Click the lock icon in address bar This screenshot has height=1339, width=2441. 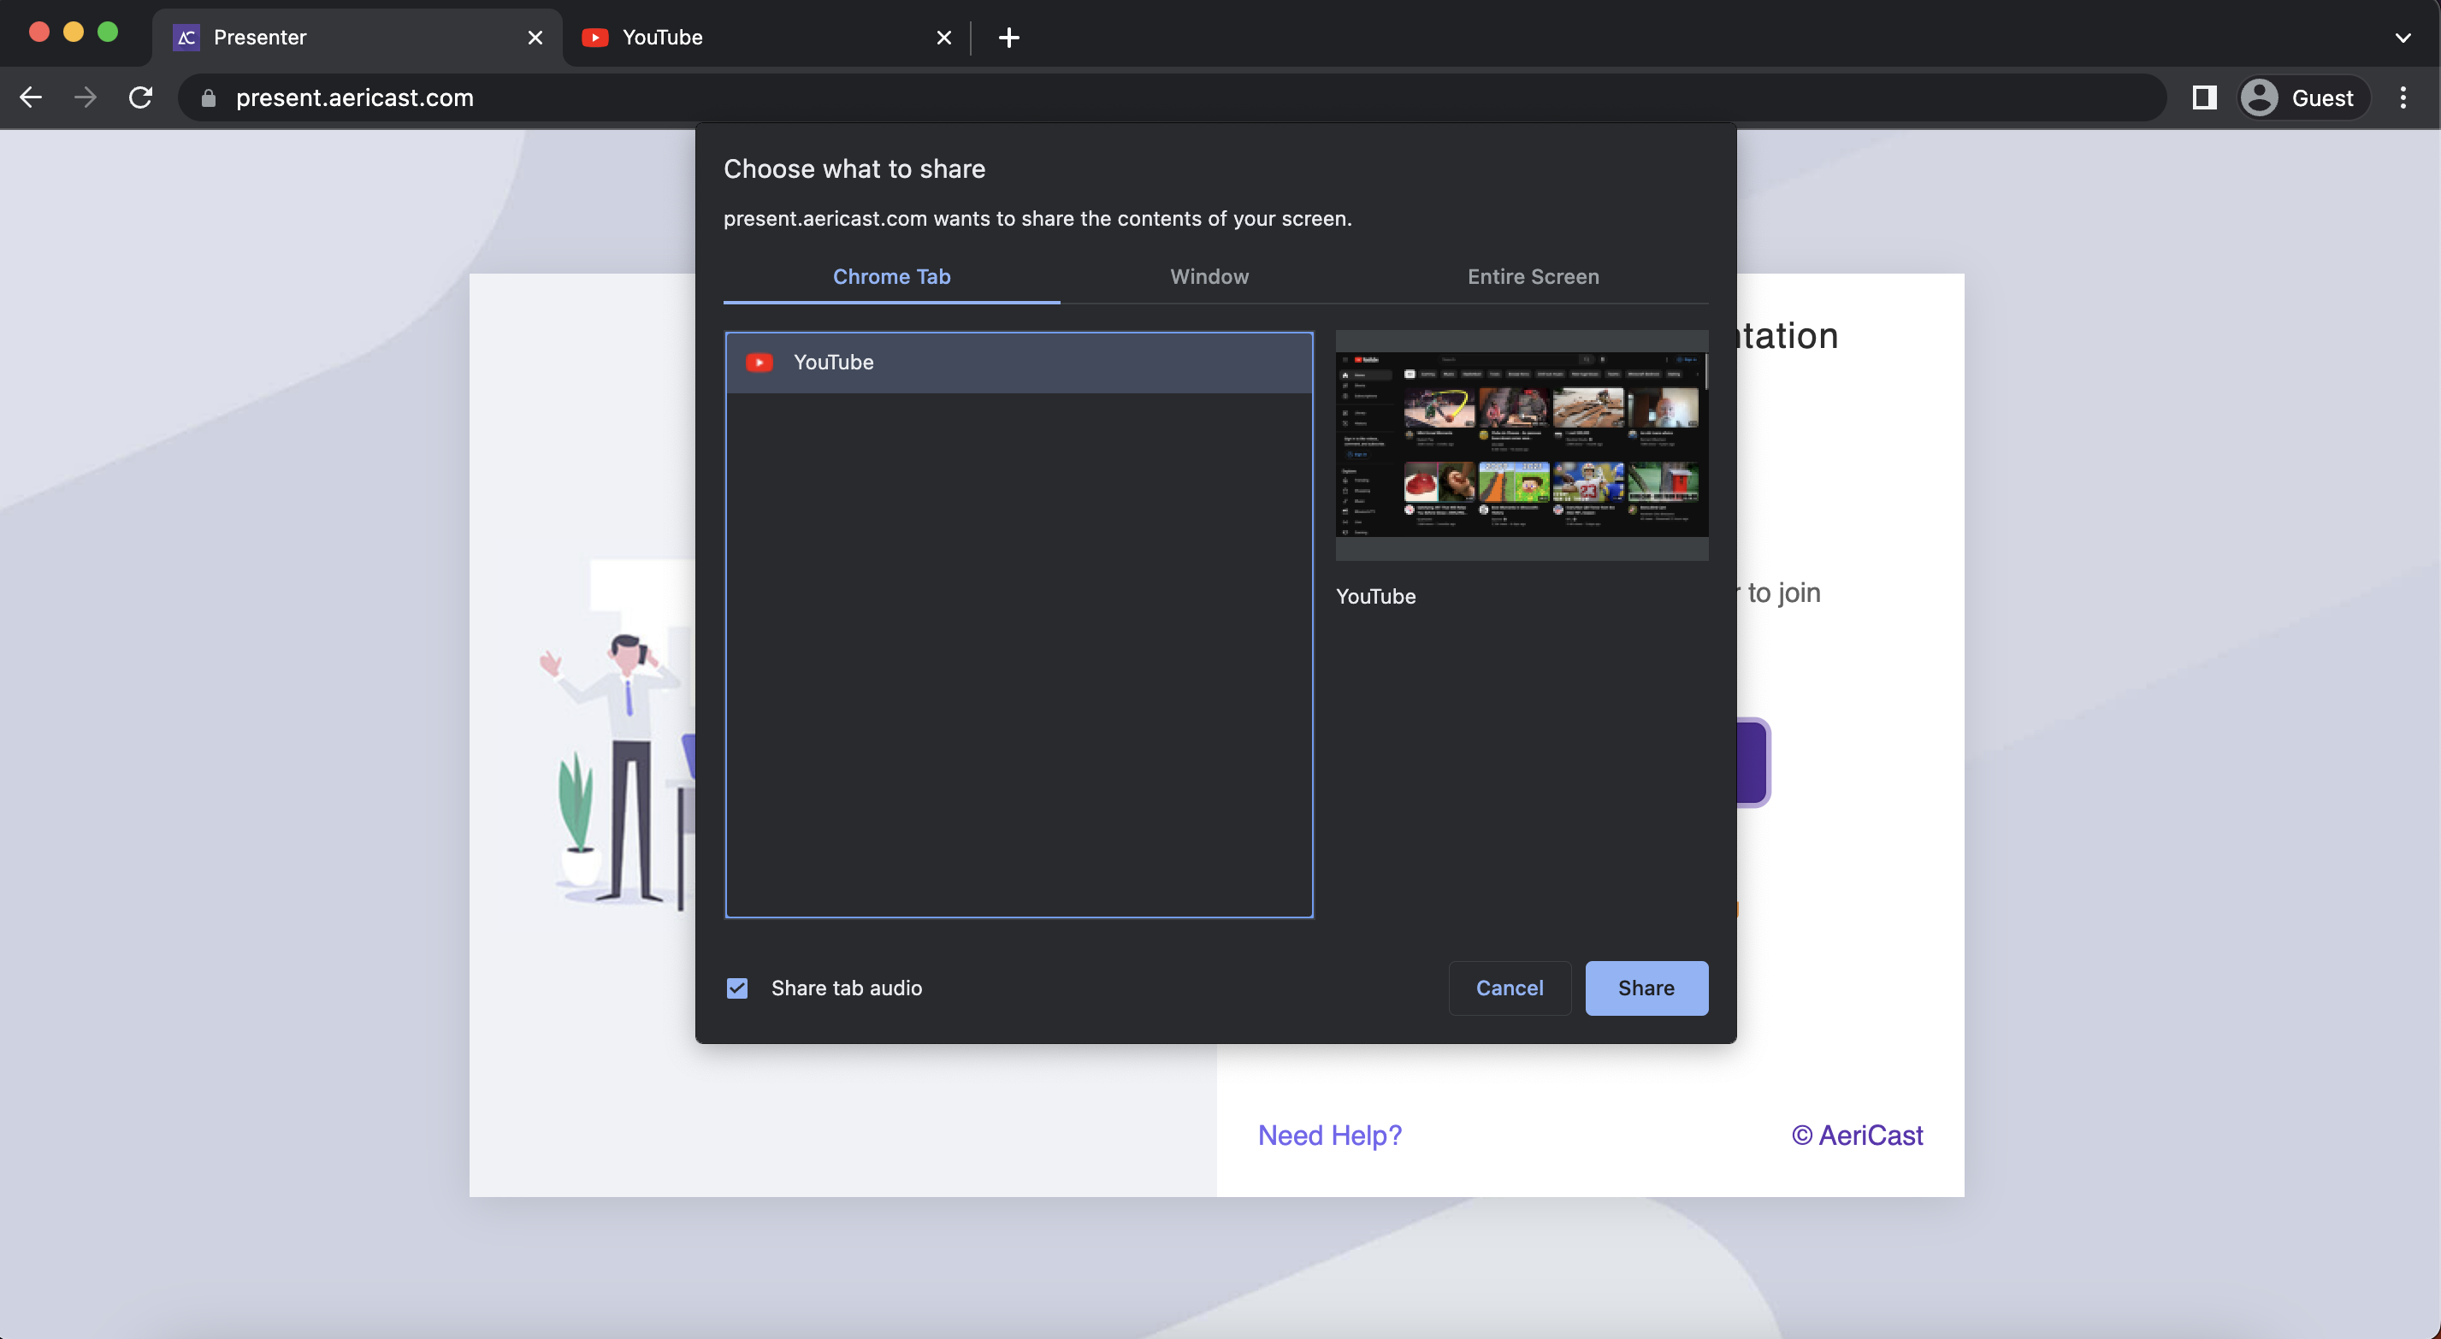click(209, 98)
